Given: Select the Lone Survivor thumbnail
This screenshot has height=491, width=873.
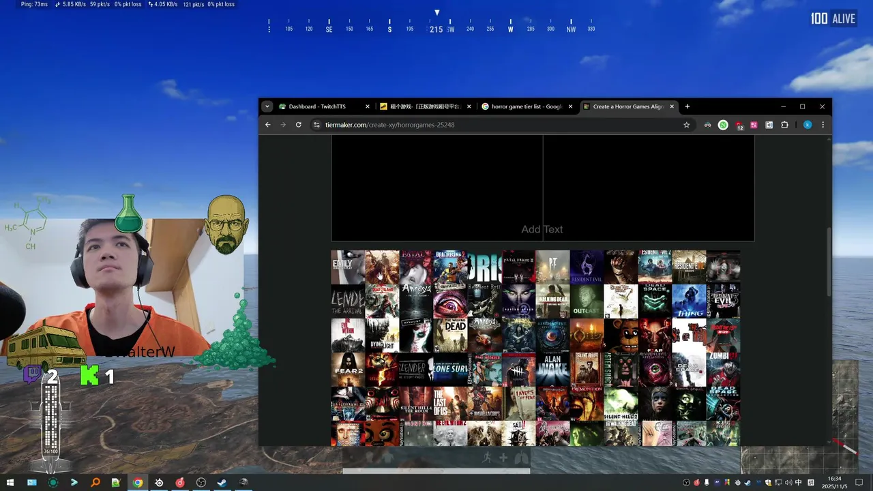Looking at the screenshot, I should click(x=450, y=370).
